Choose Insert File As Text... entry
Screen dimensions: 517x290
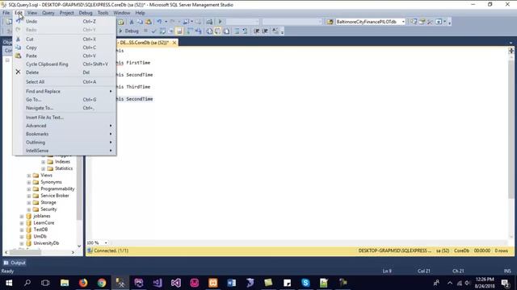[65, 117]
